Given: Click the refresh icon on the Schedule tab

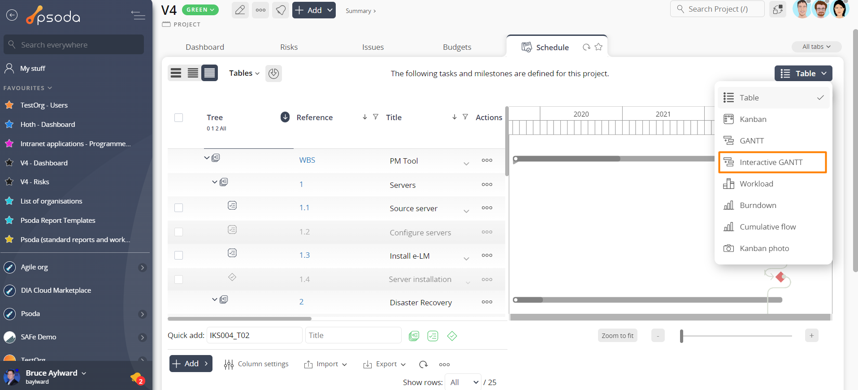Looking at the screenshot, I should click(x=586, y=47).
